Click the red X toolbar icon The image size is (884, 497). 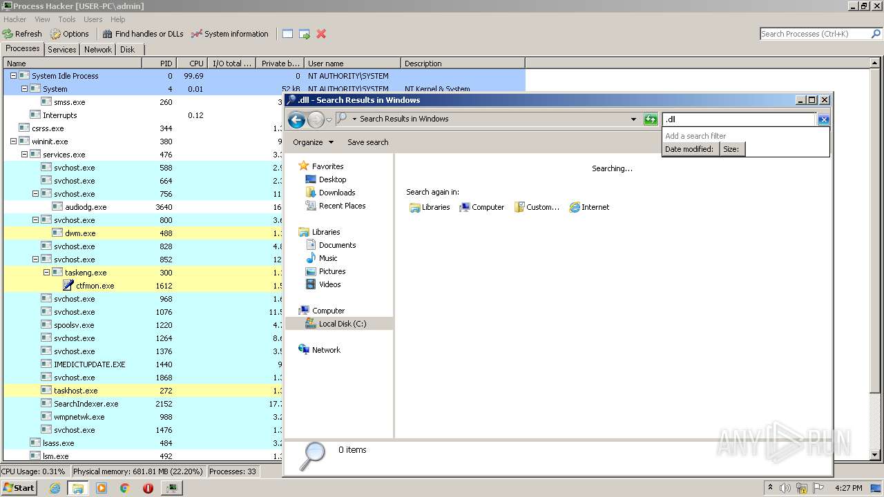(321, 34)
